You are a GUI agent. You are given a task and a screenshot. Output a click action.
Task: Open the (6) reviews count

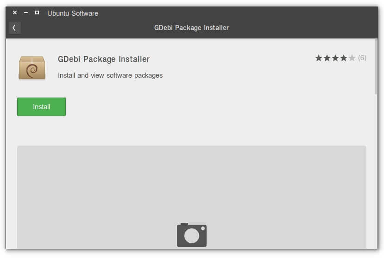(x=362, y=58)
